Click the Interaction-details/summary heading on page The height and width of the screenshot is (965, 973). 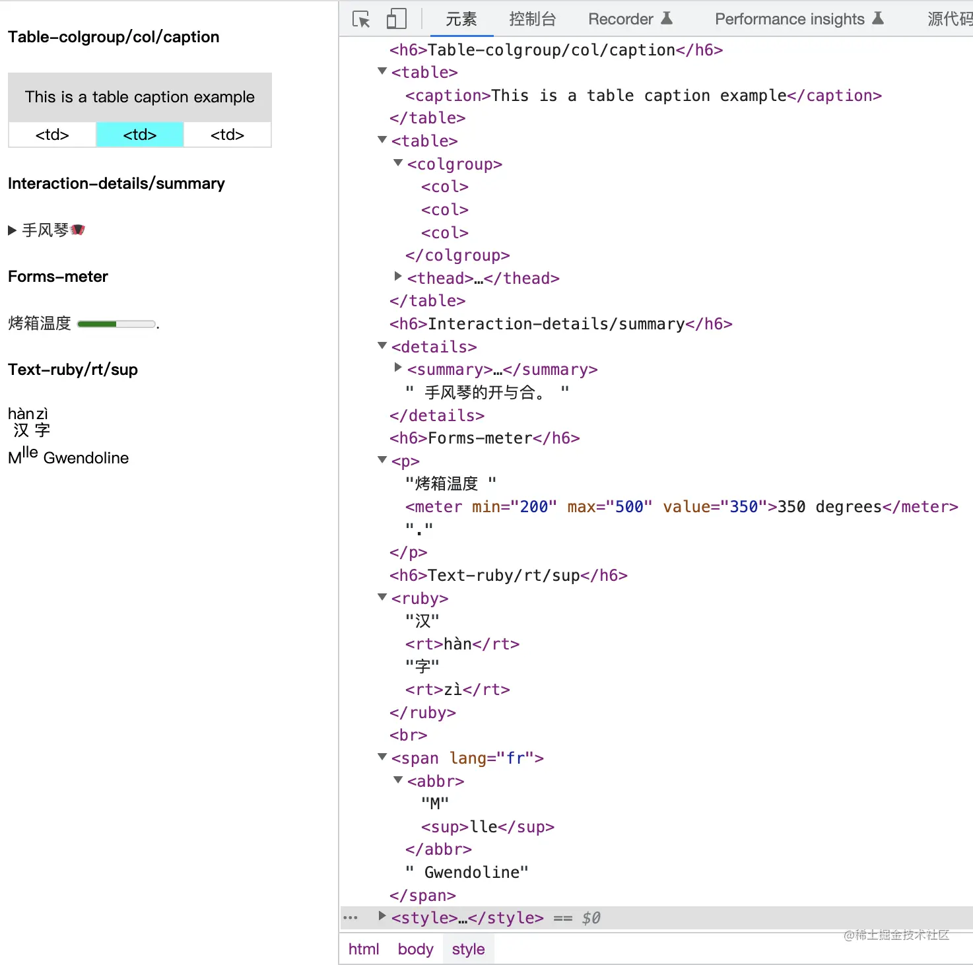(x=116, y=183)
